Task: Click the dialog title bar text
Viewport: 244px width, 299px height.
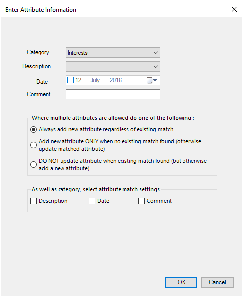Action: 41,10
